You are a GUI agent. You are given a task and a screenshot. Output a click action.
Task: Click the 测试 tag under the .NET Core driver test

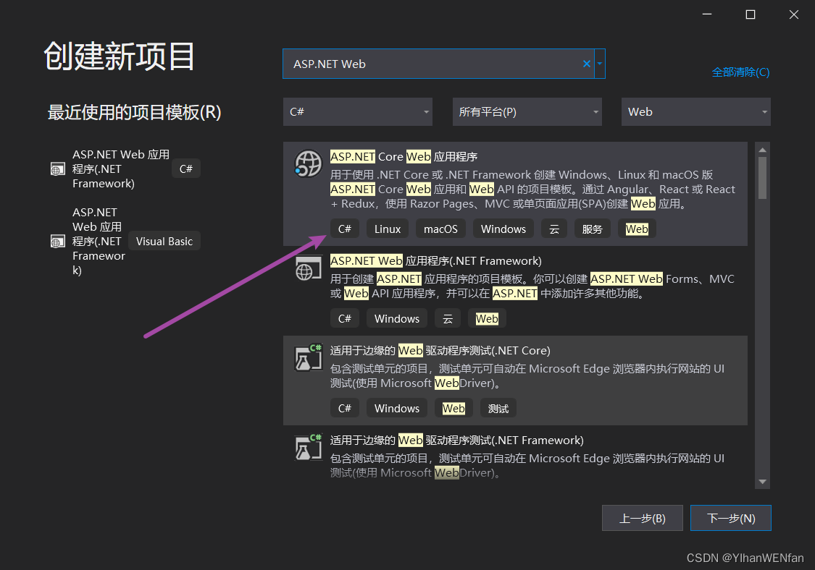[x=498, y=409]
